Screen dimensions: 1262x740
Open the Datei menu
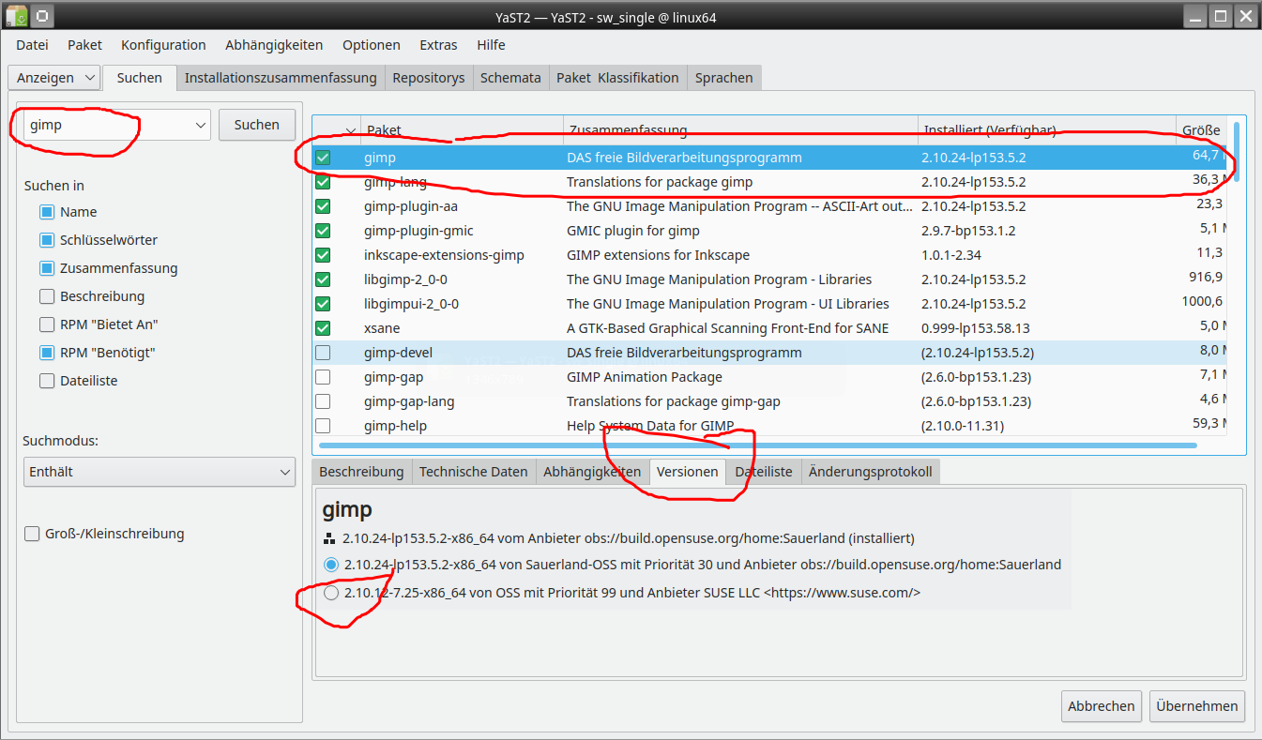(x=32, y=45)
